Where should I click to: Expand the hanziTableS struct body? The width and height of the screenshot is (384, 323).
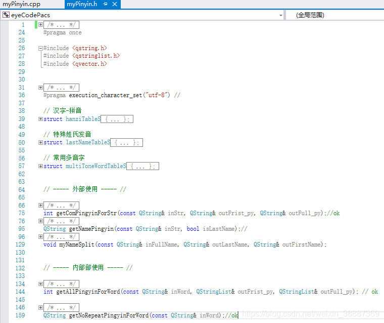tap(40, 119)
